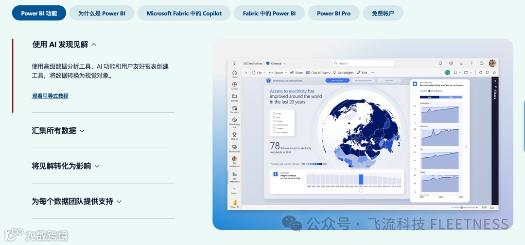Open the General sensitivity label dropdown
This screenshot has height=245, width=525.
tap(276, 63)
